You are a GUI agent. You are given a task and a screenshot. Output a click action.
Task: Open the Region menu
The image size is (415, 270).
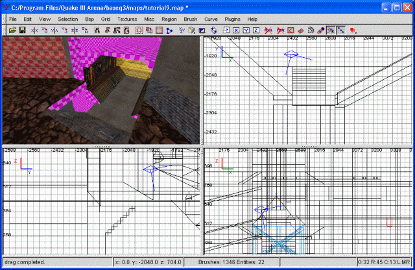tap(169, 19)
